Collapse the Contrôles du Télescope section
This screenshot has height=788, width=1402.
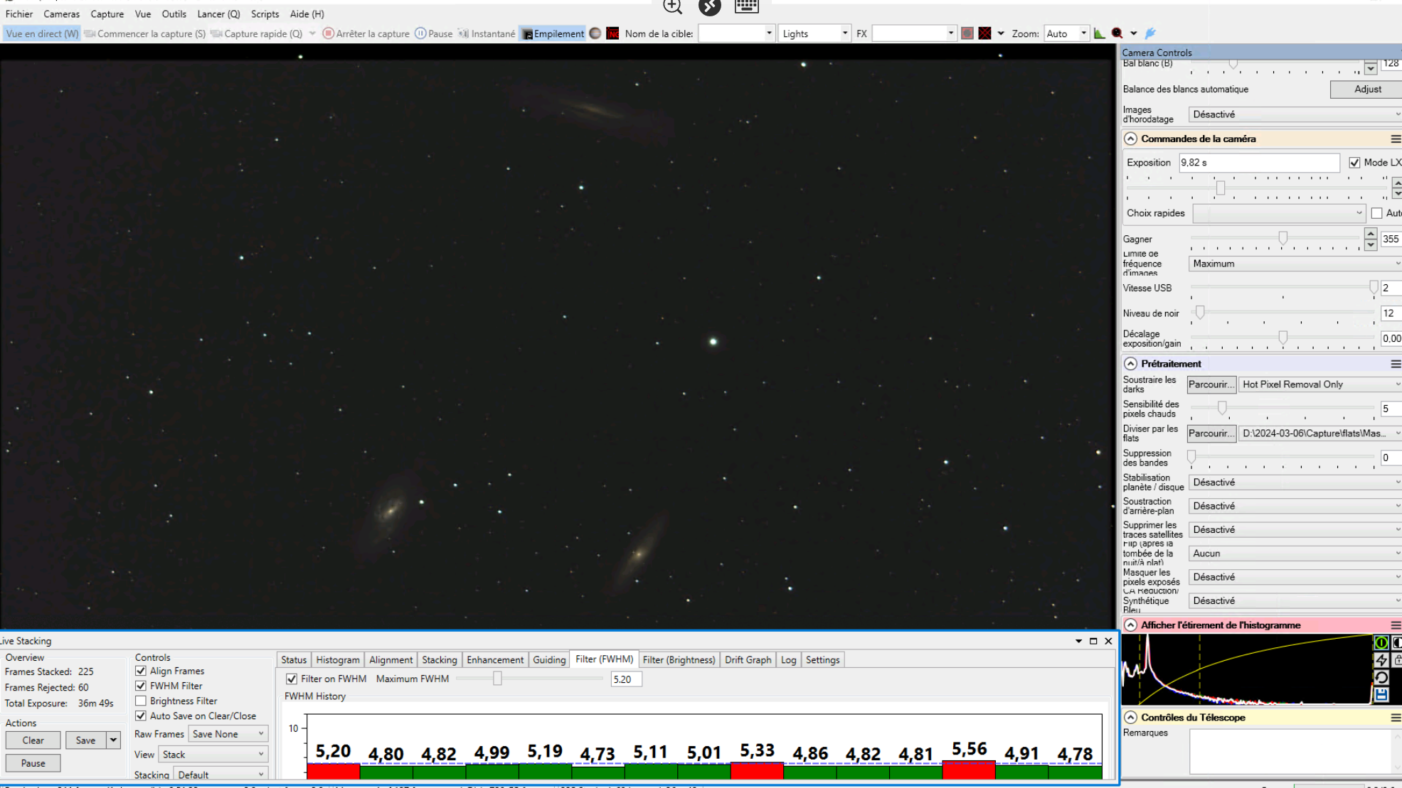[x=1130, y=718]
